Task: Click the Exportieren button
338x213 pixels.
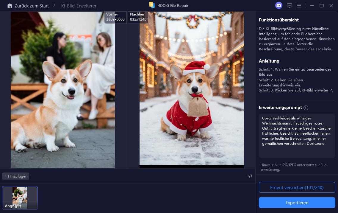Action: [x=297, y=203]
